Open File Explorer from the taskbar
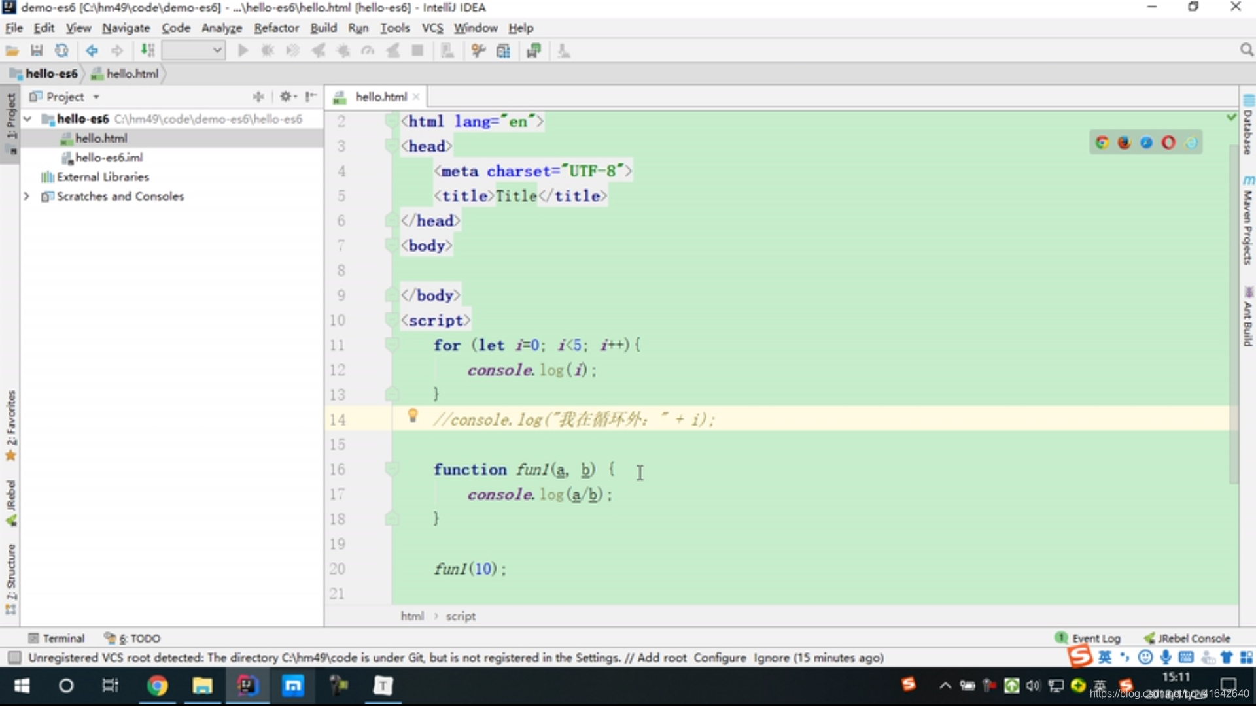The height and width of the screenshot is (706, 1256). 202,685
